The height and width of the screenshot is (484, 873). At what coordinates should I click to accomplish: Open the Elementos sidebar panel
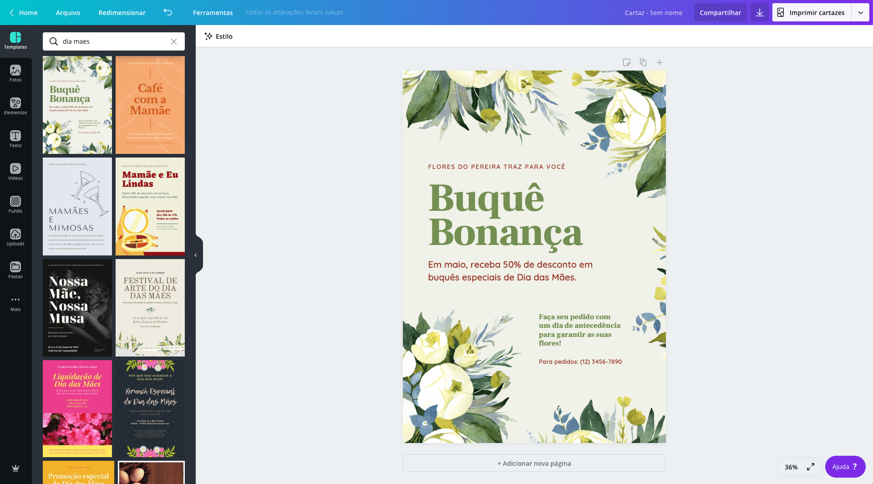click(x=15, y=107)
